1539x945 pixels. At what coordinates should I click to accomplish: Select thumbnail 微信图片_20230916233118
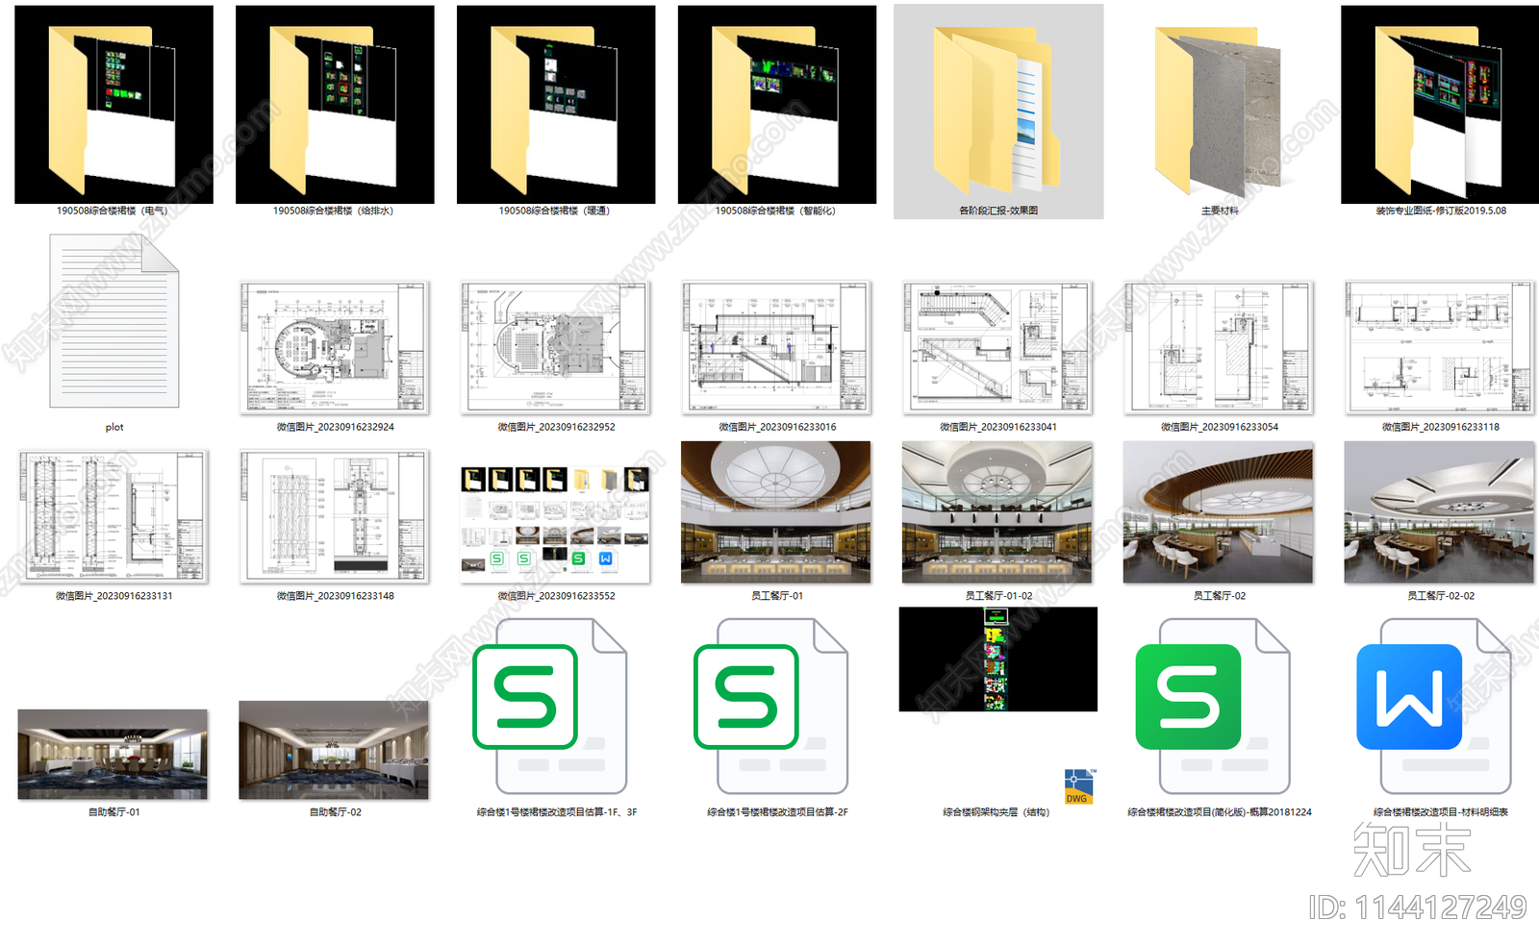(1440, 348)
